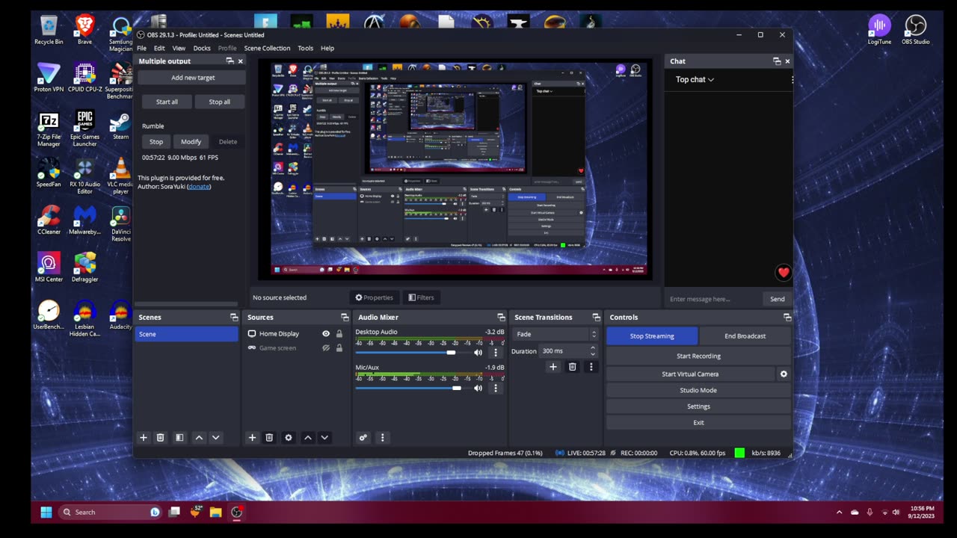The width and height of the screenshot is (957, 538).
Task: Add a new scene with plus icon
Action: pos(144,438)
